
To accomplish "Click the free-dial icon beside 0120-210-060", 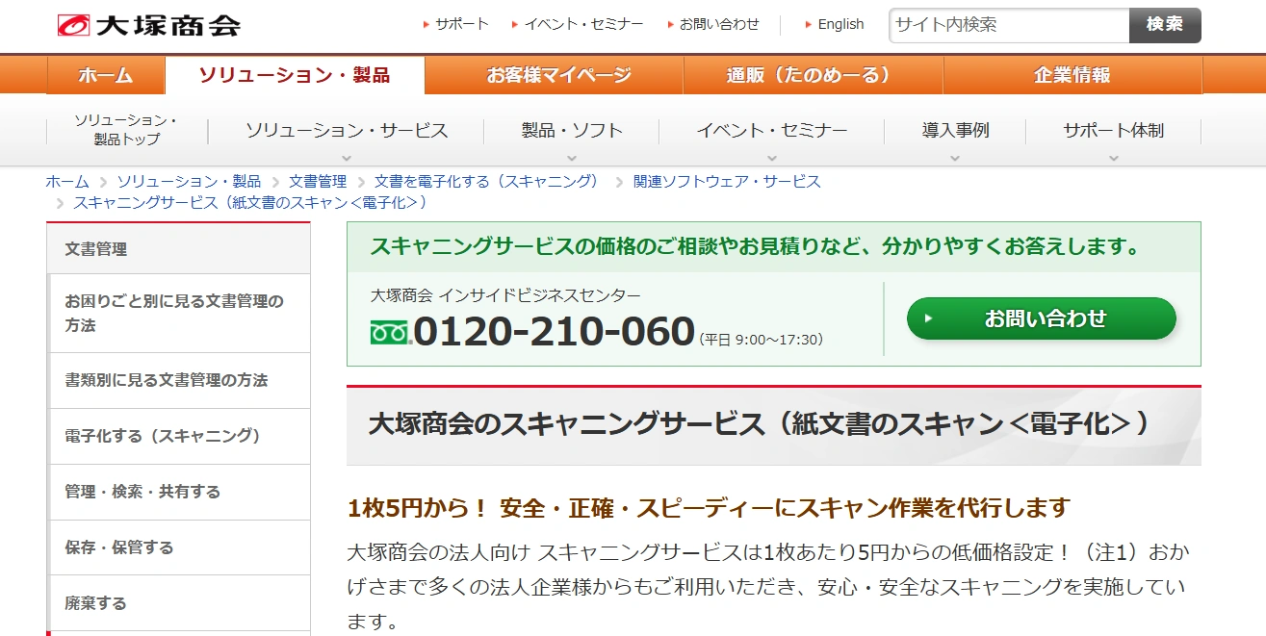I will coord(391,333).
